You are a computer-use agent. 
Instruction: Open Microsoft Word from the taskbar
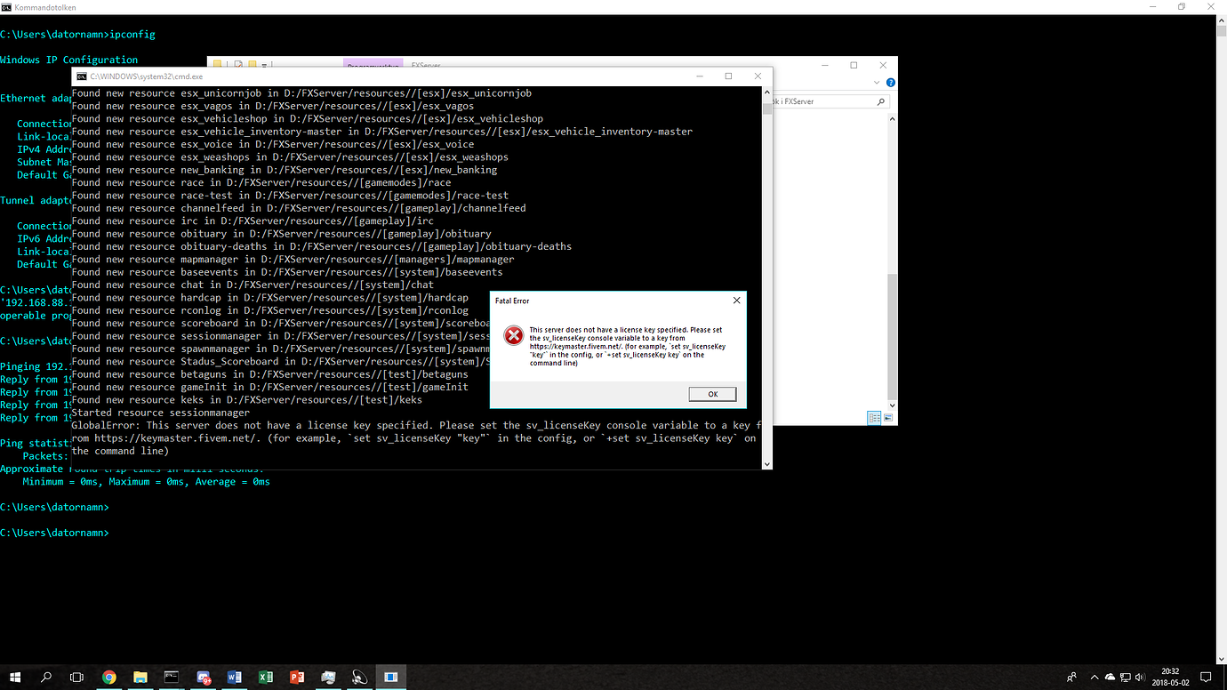234,677
